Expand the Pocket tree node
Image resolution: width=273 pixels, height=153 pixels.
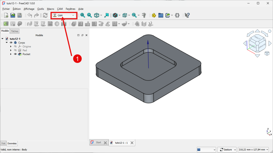11,54
